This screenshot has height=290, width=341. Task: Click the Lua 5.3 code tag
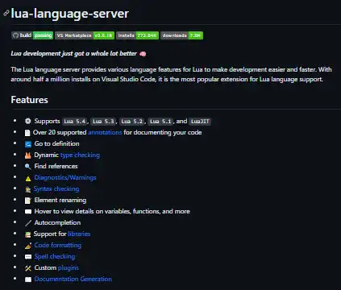(x=103, y=122)
